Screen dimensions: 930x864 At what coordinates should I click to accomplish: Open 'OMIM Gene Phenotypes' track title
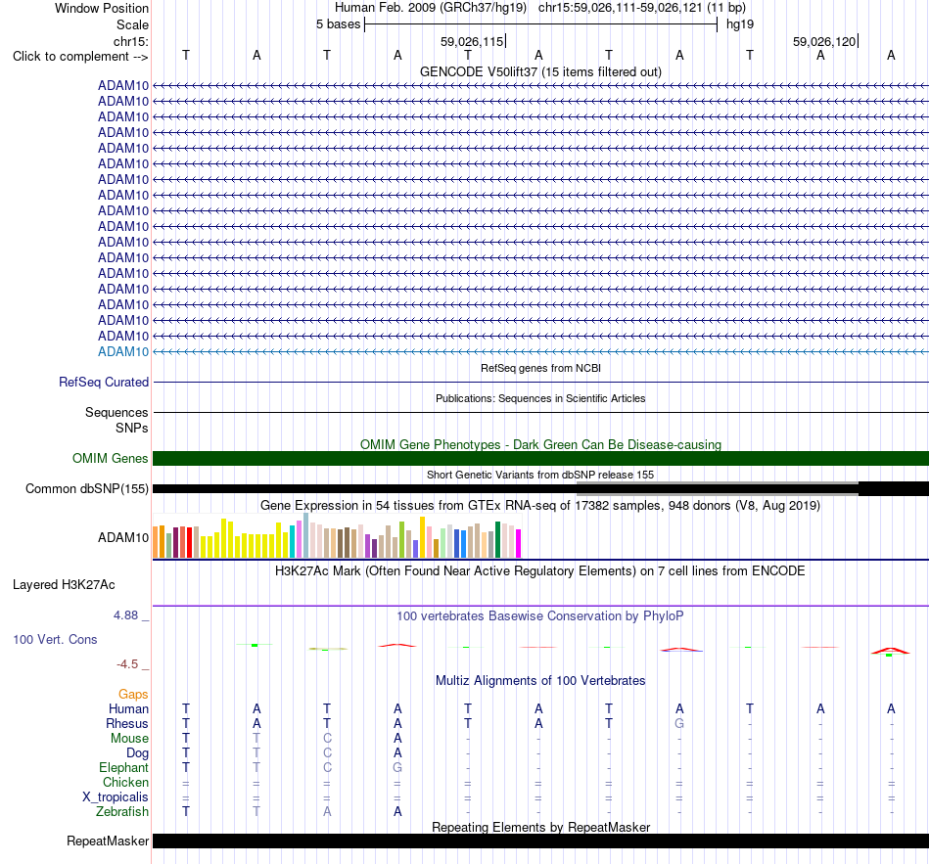[540, 445]
